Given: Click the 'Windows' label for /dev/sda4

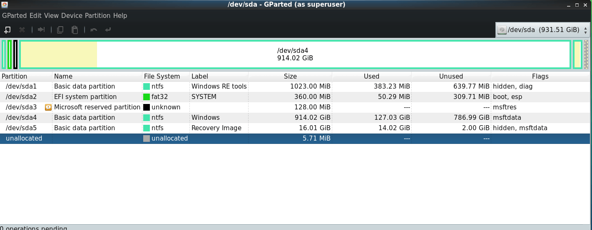Looking at the screenshot, I should (x=206, y=118).
